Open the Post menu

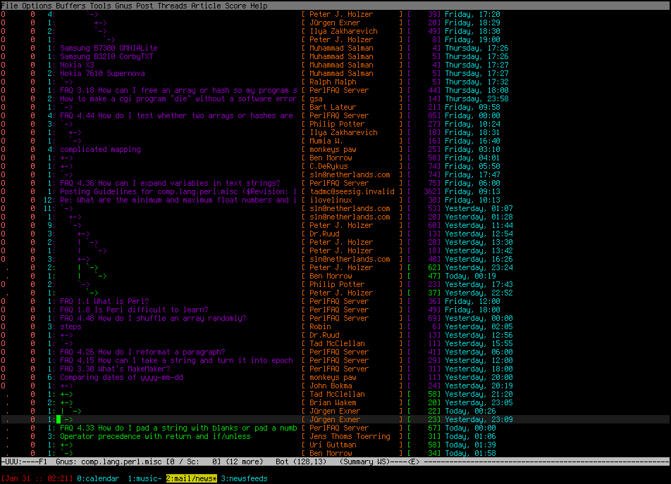coord(144,6)
